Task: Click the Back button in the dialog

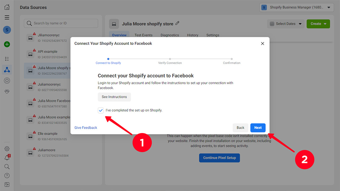Action: [x=240, y=128]
